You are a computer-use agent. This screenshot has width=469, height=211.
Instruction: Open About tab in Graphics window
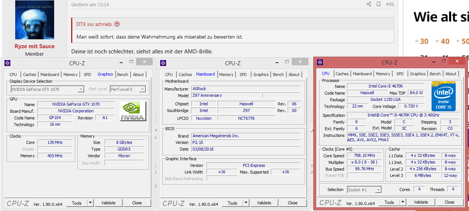click(x=138, y=75)
